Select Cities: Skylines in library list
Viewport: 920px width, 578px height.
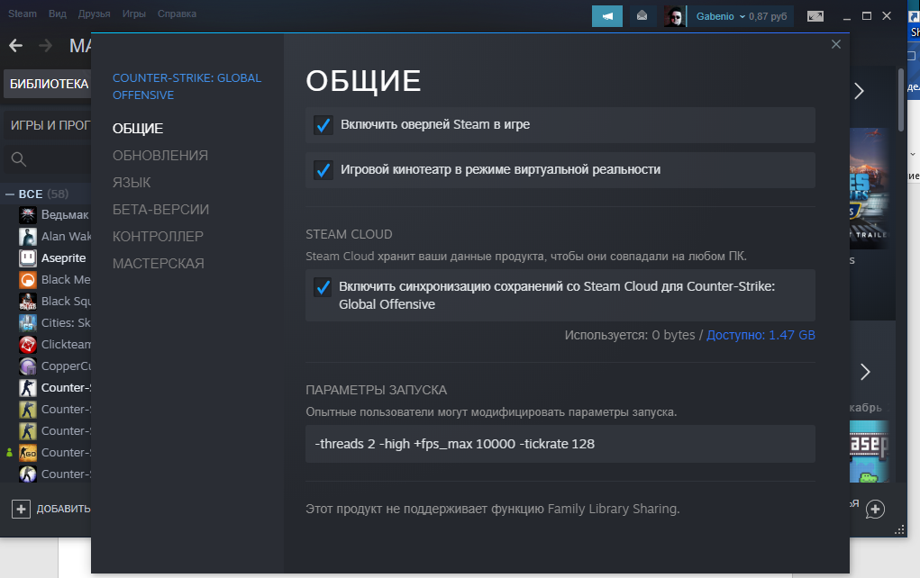(66, 323)
